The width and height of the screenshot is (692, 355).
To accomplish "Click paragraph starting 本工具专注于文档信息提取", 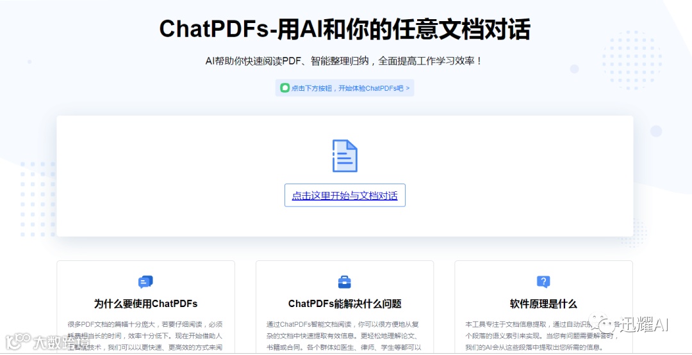I will click(543, 336).
